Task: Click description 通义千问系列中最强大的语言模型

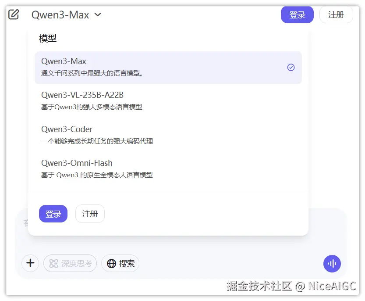Action: 92,73
